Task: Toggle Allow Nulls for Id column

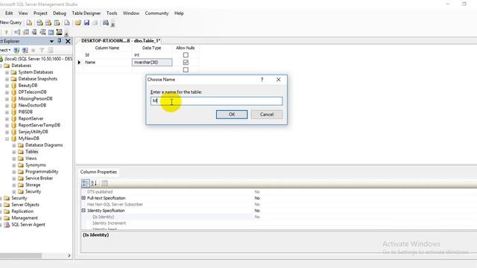Action: coord(186,55)
